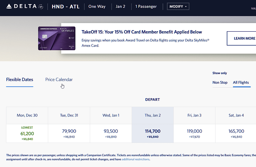Image resolution: width=256 pixels, height=167 pixels.
Task: Click the One Way trip type
Action: tap(97, 7)
